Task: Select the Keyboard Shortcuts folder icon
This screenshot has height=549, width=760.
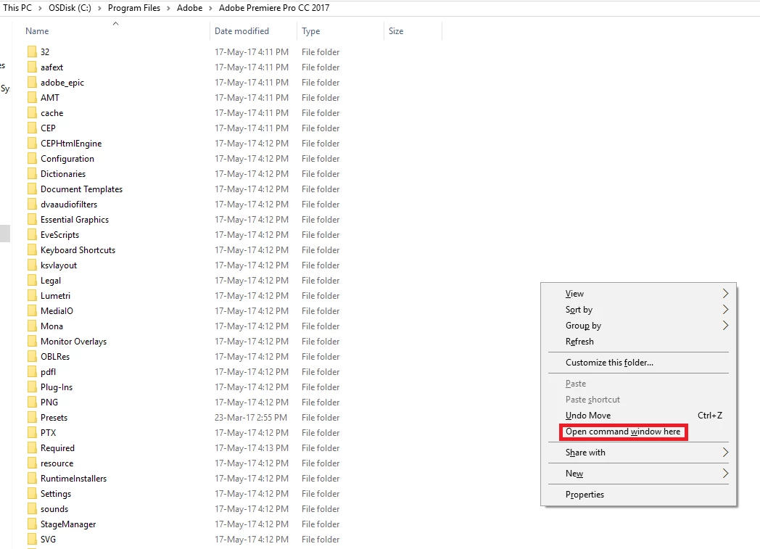Action: pyautogui.click(x=32, y=250)
